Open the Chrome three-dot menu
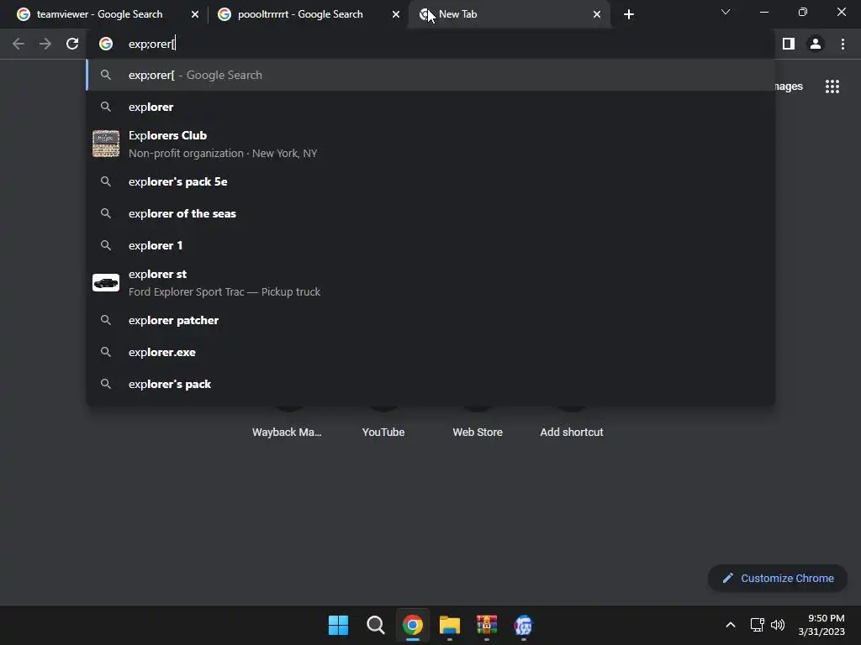The image size is (861, 645). (x=843, y=44)
